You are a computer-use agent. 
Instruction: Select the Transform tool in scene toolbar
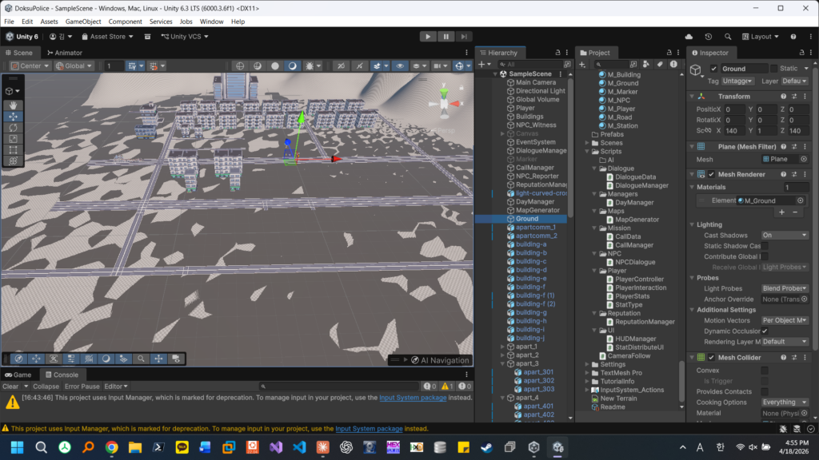point(13,161)
